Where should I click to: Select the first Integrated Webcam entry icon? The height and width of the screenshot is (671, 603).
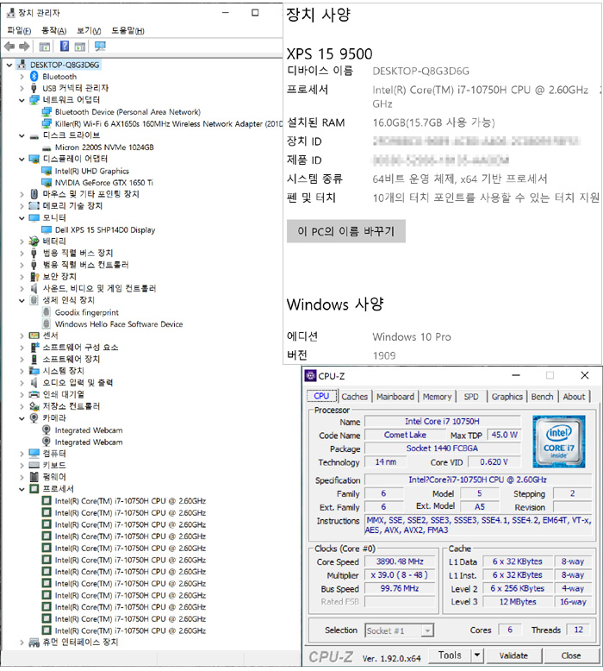tap(47, 430)
